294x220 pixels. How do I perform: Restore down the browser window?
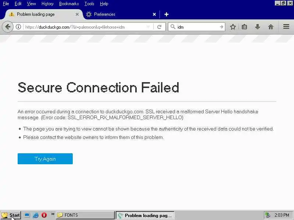pyautogui.click(x=283, y=3)
